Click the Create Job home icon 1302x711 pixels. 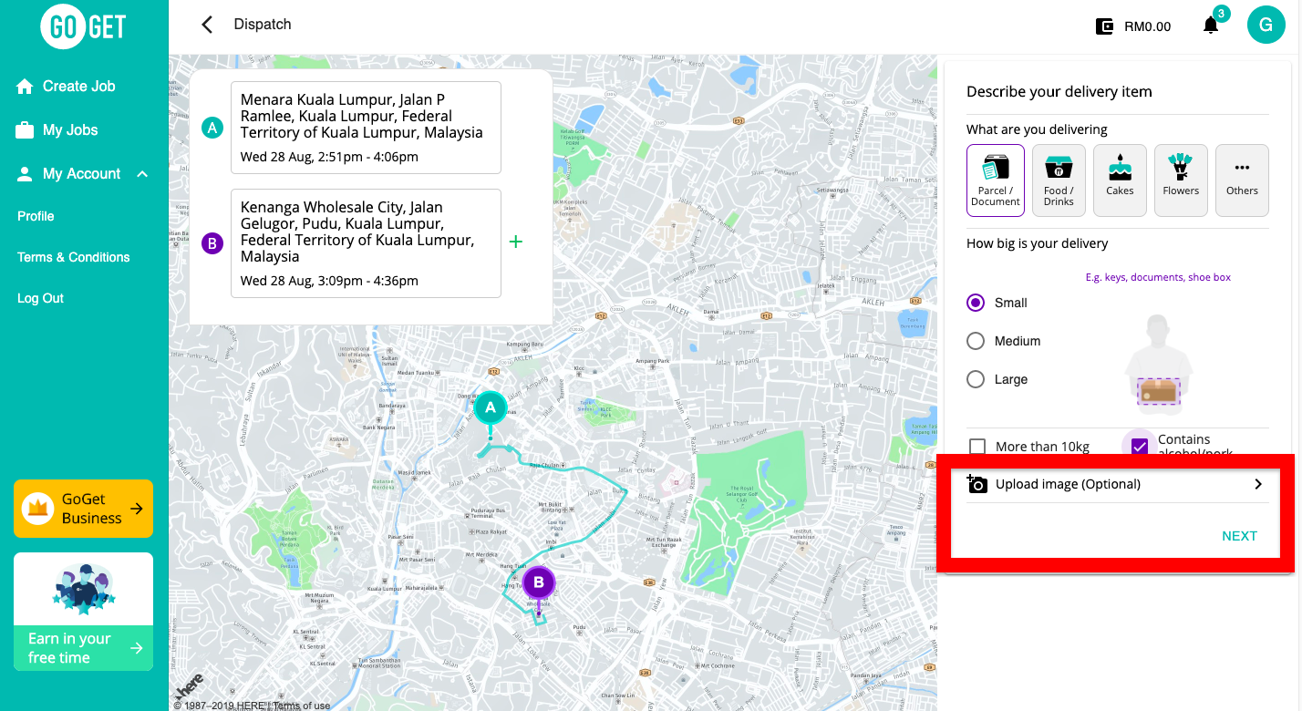pos(25,86)
